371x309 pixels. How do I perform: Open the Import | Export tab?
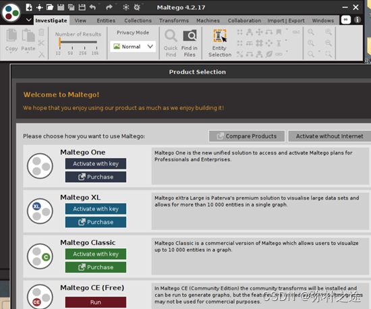click(286, 21)
